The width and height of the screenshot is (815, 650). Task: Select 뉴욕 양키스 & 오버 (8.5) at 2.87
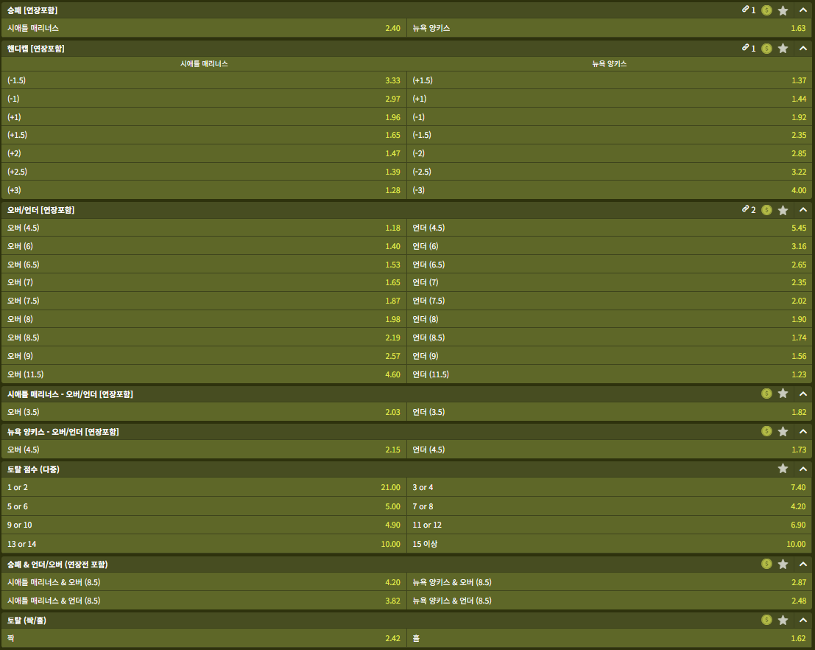tap(610, 582)
